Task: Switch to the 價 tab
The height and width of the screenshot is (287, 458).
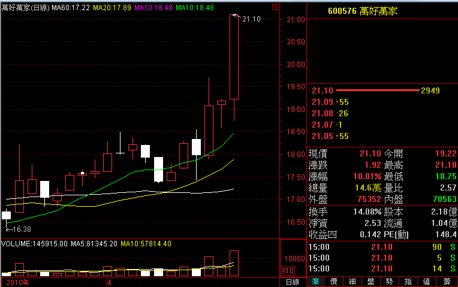Action: coord(334,282)
